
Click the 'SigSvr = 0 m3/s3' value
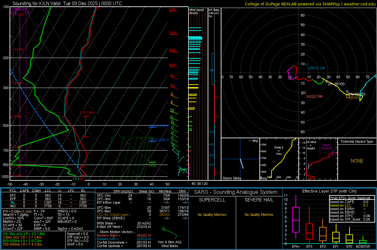click(x=70, y=229)
